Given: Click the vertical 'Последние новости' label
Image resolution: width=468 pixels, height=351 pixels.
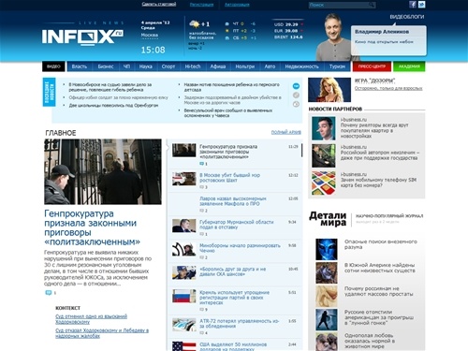Looking at the screenshot, I should pyautogui.click(x=49, y=92).
